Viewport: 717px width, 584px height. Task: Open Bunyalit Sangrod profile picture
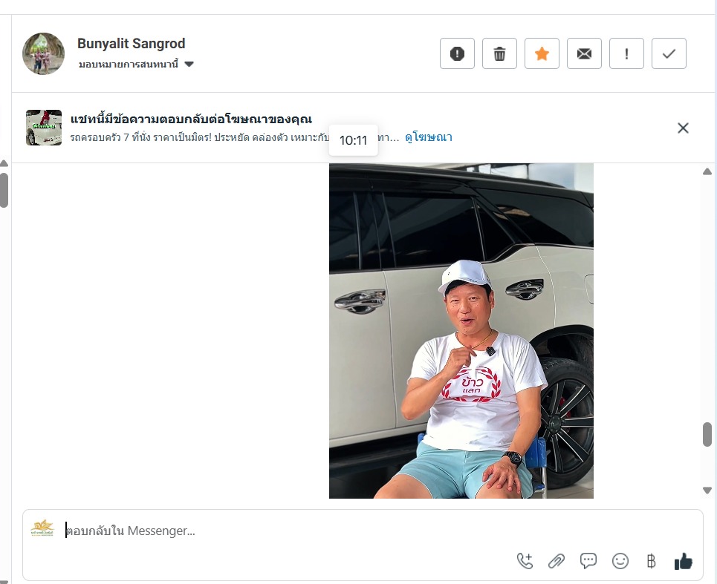[x=43, y=53]
